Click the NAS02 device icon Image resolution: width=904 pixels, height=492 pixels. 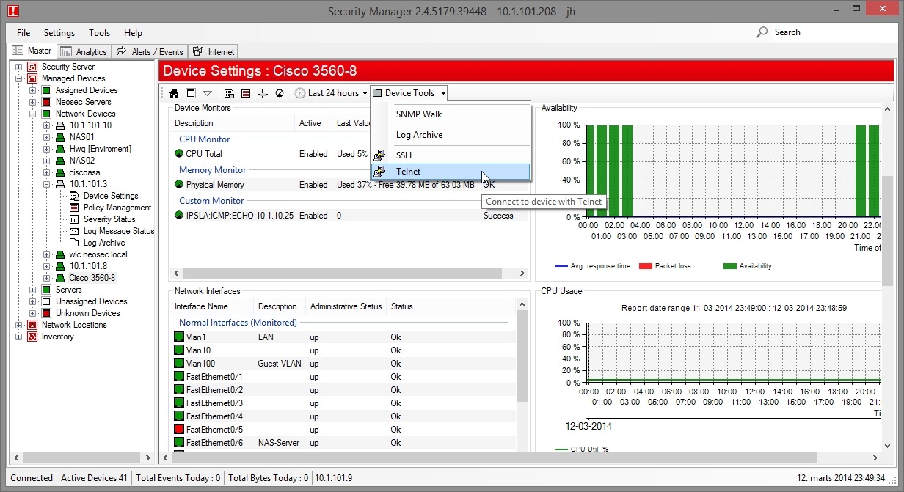60,161
